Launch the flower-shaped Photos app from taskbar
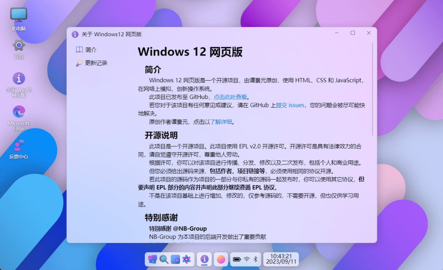 click(187, 259)
